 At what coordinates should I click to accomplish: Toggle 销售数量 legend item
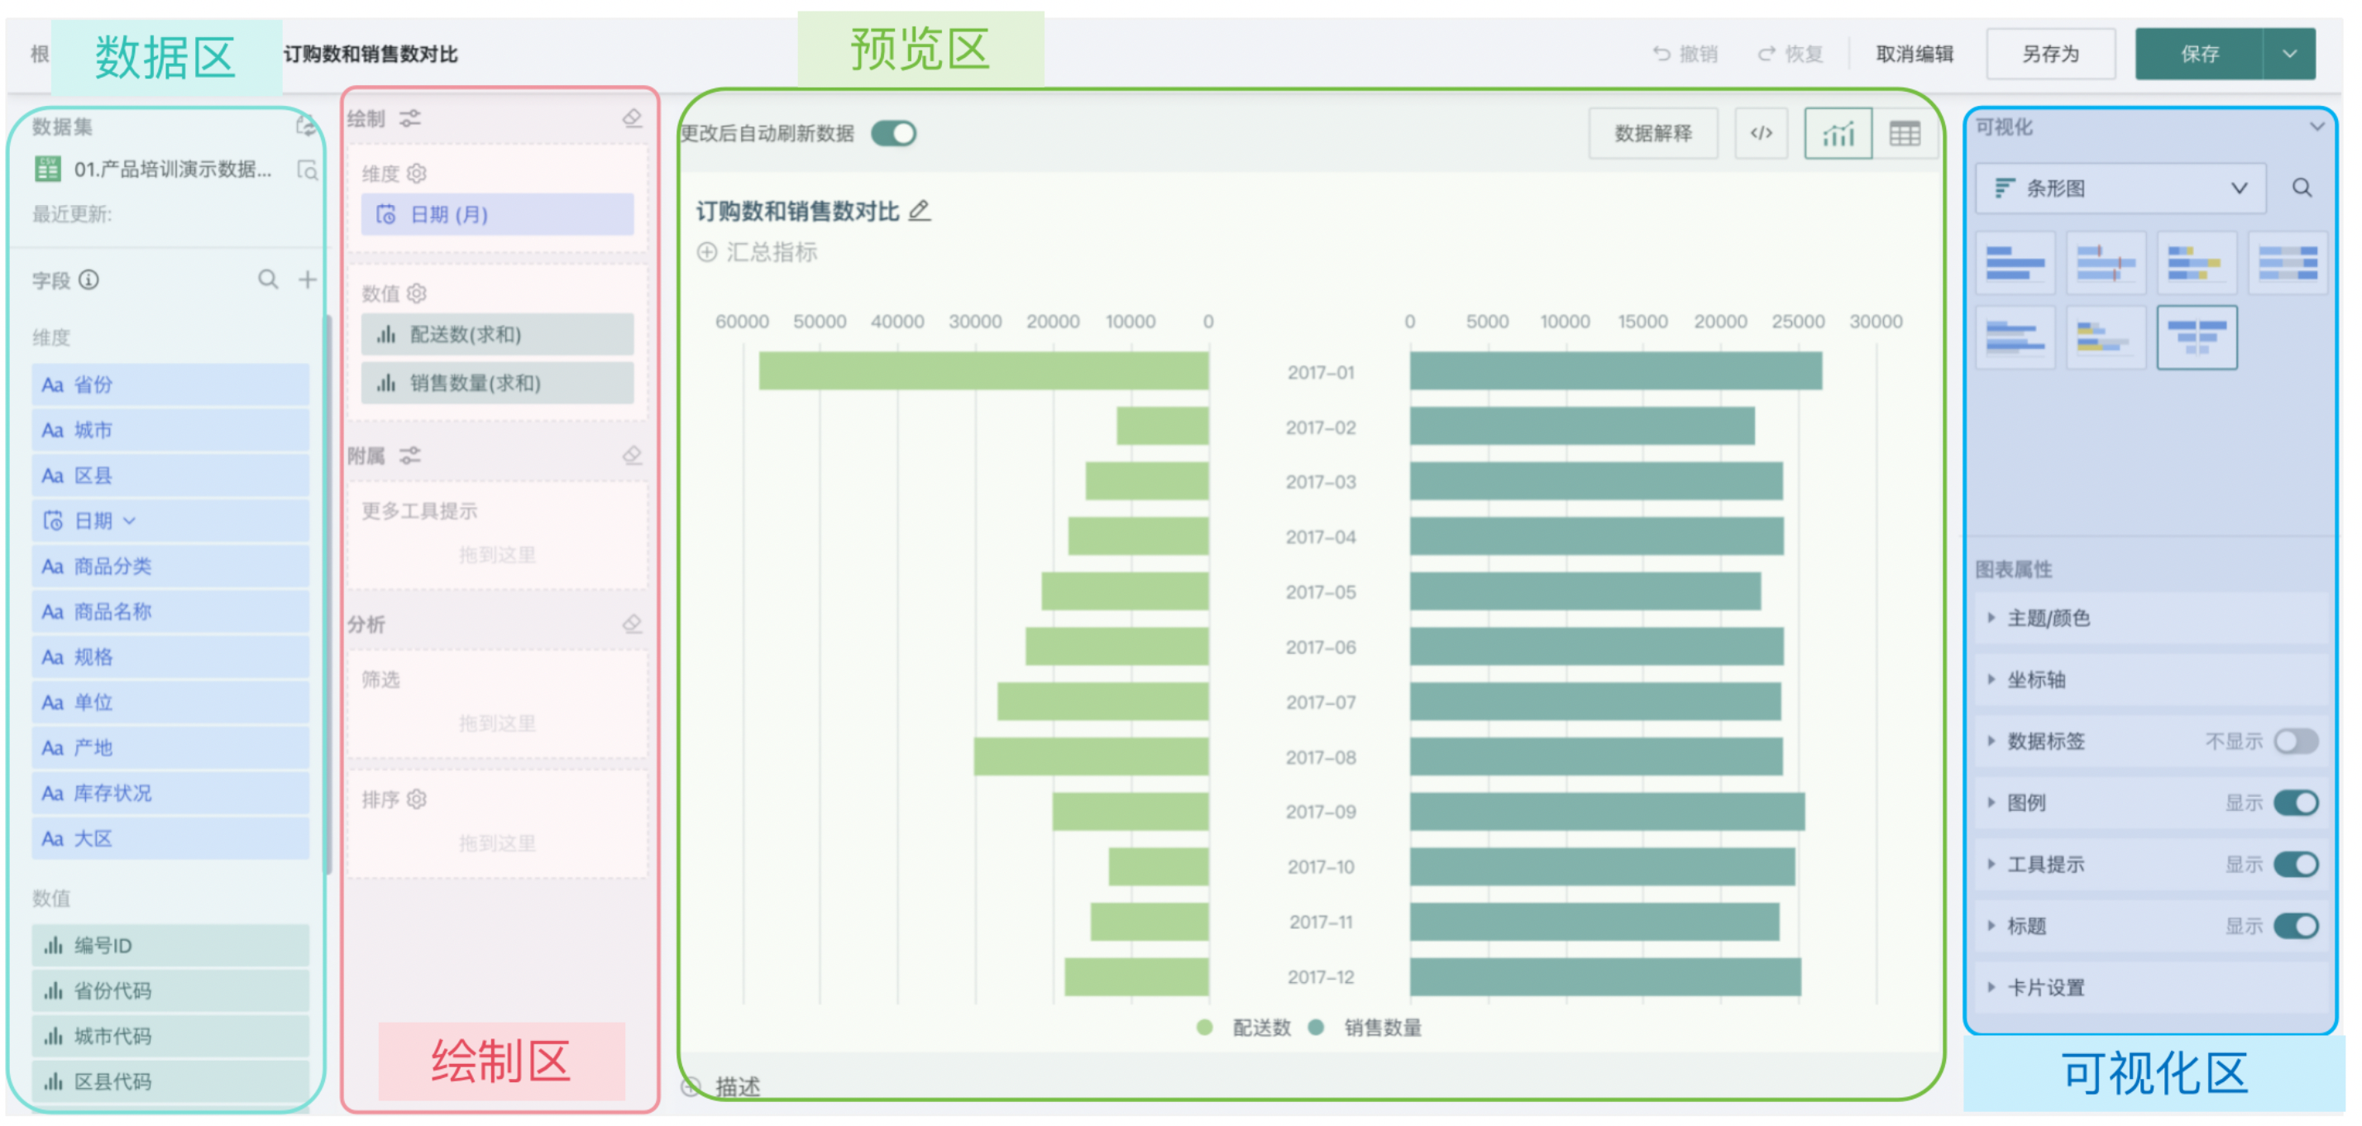pyautogui.click(x=1365, y=1028)
